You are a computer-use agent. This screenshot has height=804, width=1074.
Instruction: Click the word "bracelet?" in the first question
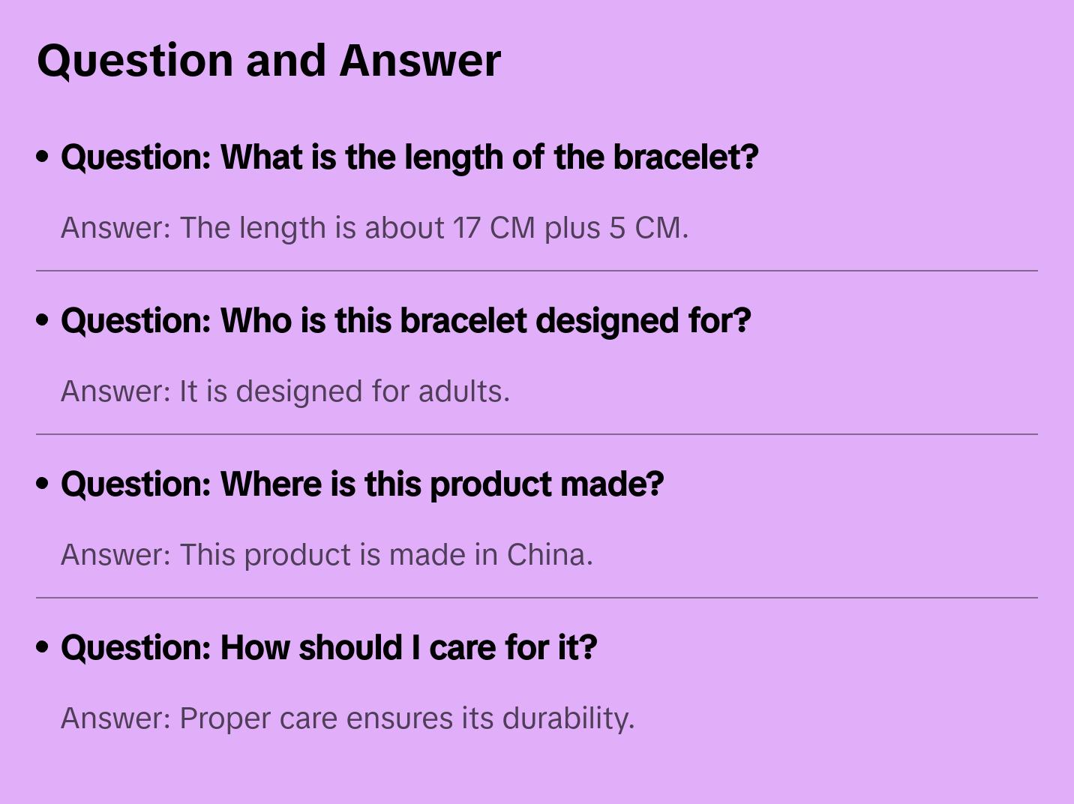(685, 157)
